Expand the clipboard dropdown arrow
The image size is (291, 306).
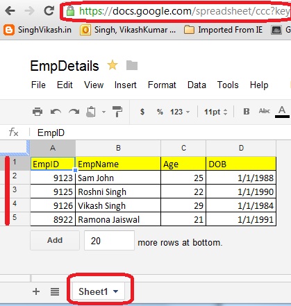point(103,112)
